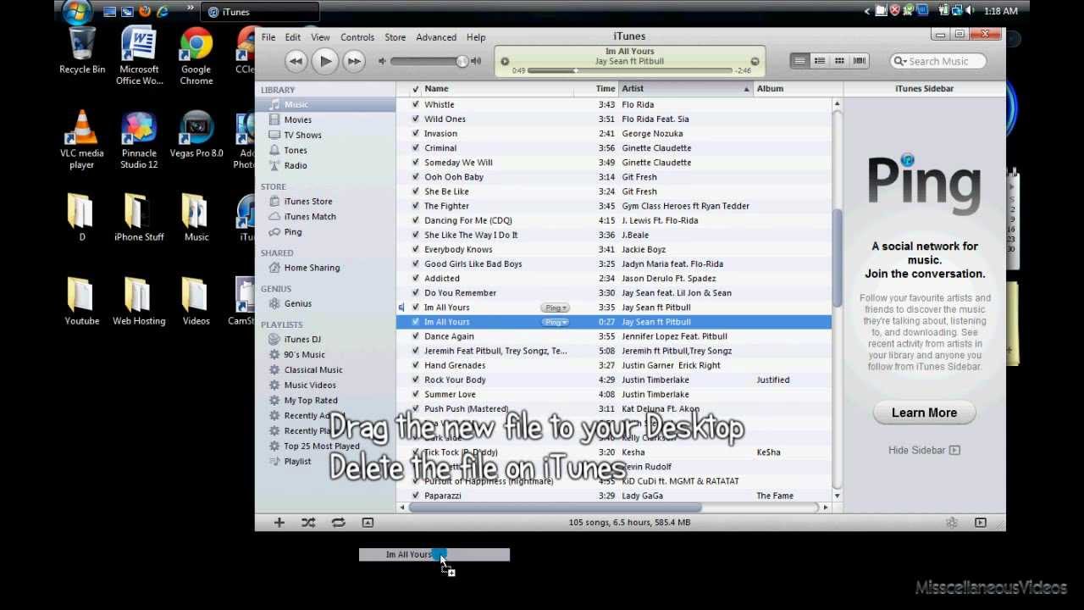Viewport: 1084px width, 610px height.
Task: Open the Advanced menu
Action: pos(436,37)
